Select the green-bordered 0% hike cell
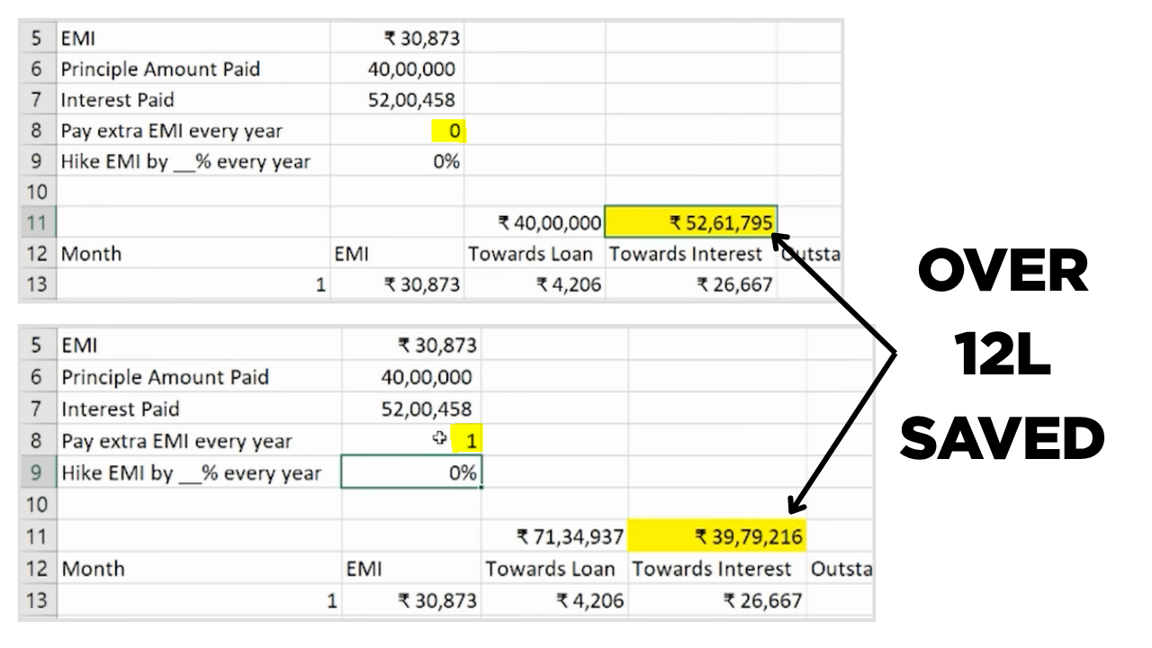Screen dimensions: 1152x648 (x=411, y=472)
